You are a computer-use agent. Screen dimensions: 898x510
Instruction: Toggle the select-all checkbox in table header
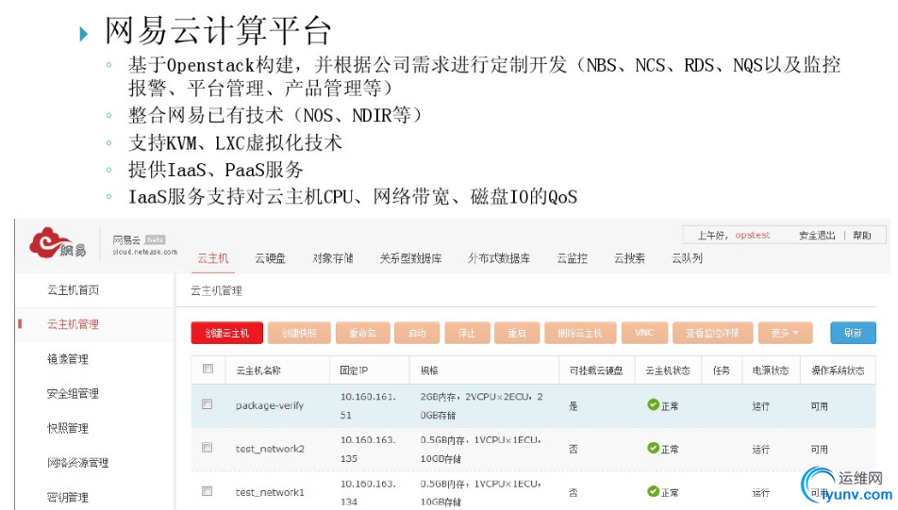click(x=208, y=370)
